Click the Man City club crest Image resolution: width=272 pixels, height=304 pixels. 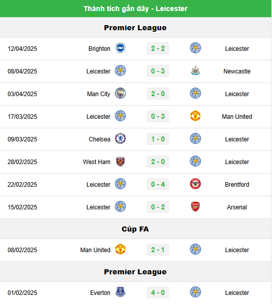point(120,94)
